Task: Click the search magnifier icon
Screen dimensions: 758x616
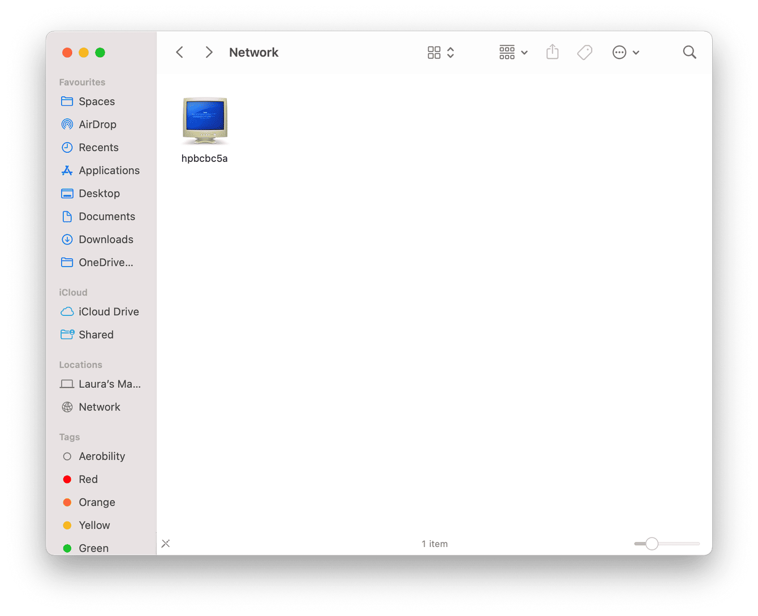Action: pos(689,53)
